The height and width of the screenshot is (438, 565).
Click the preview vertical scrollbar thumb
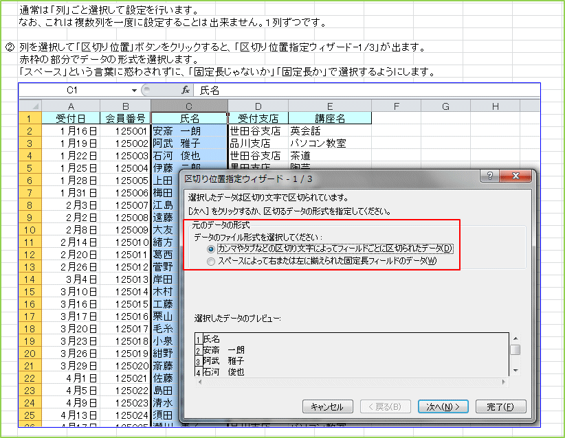pyautogui.click(x=516, y=349)
